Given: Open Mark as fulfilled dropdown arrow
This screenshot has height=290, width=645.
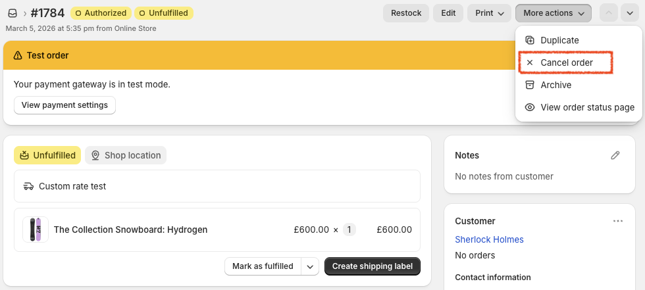Looking at the screenshot, I should click(x=311, y=266).
